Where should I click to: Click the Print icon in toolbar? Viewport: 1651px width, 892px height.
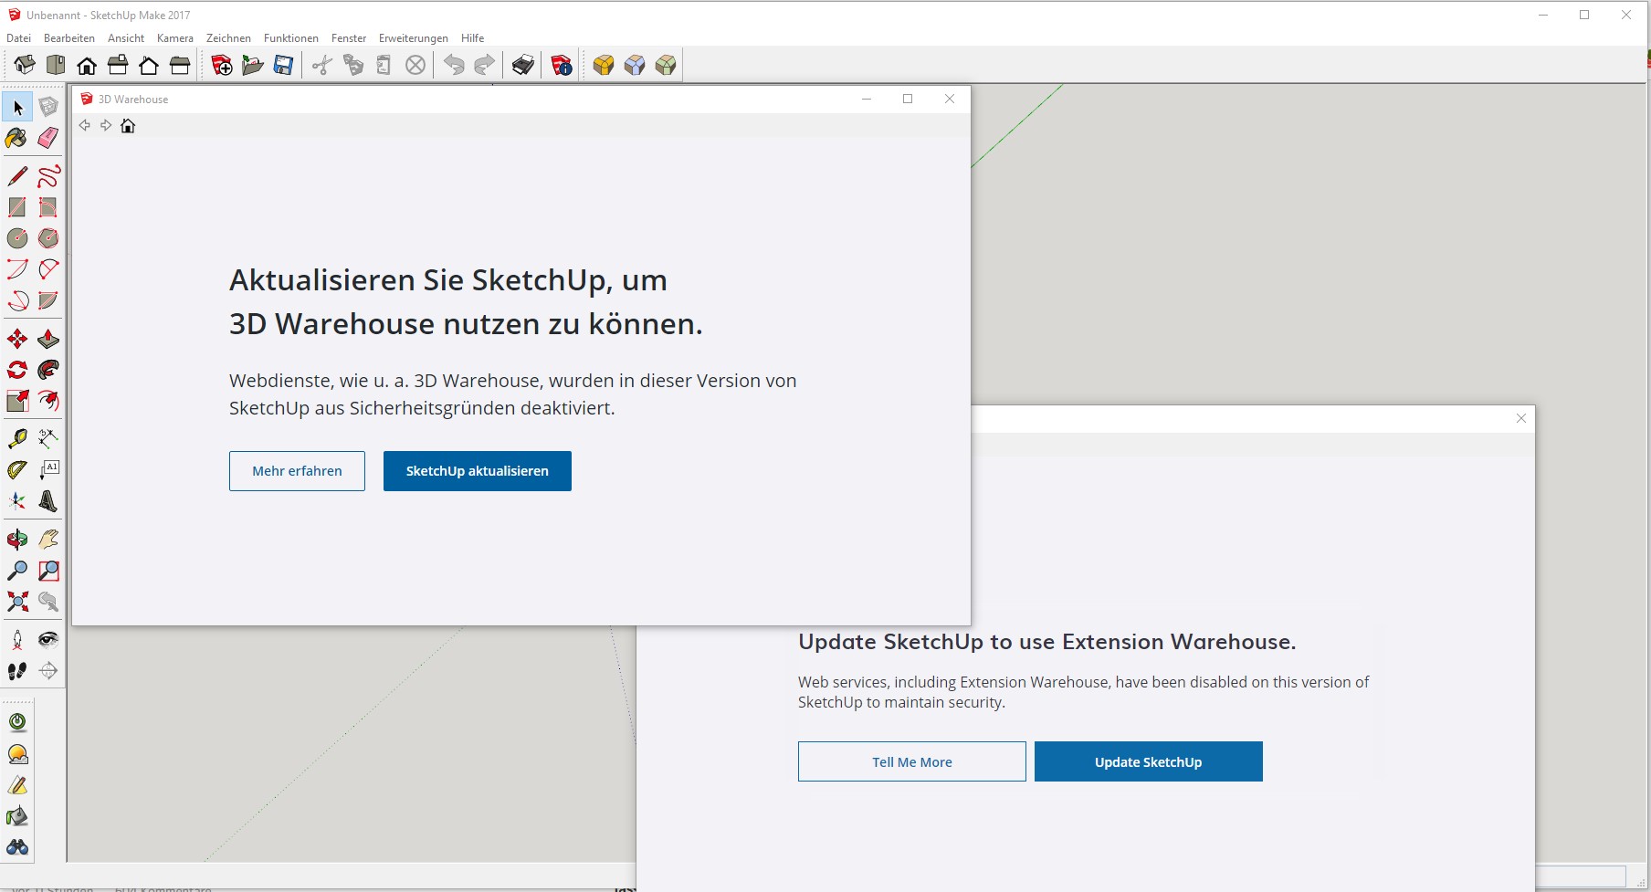click(x=523, y=65)
